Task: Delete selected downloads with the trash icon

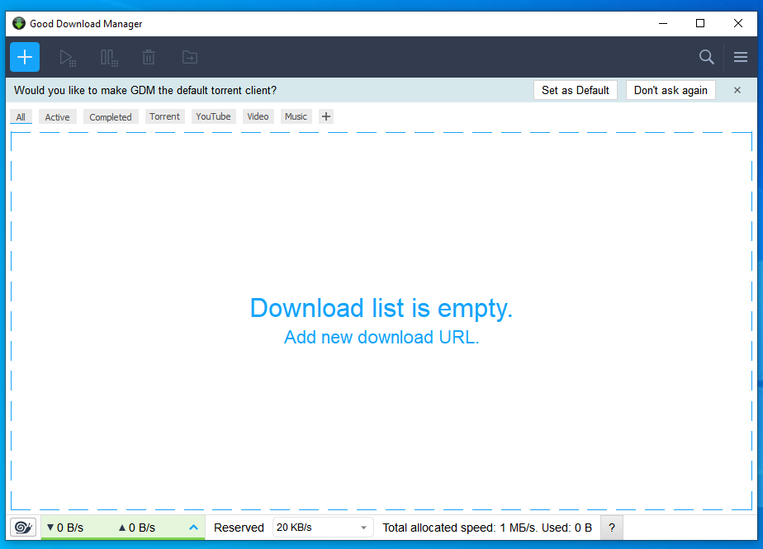Action: click(x=149, y=57)
